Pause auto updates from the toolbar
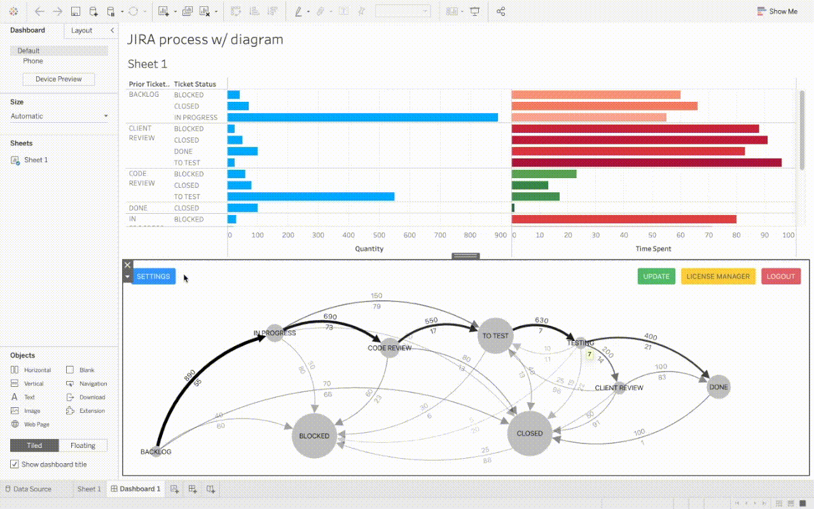Viewport: 814px width, 509px height. [111, 11]
